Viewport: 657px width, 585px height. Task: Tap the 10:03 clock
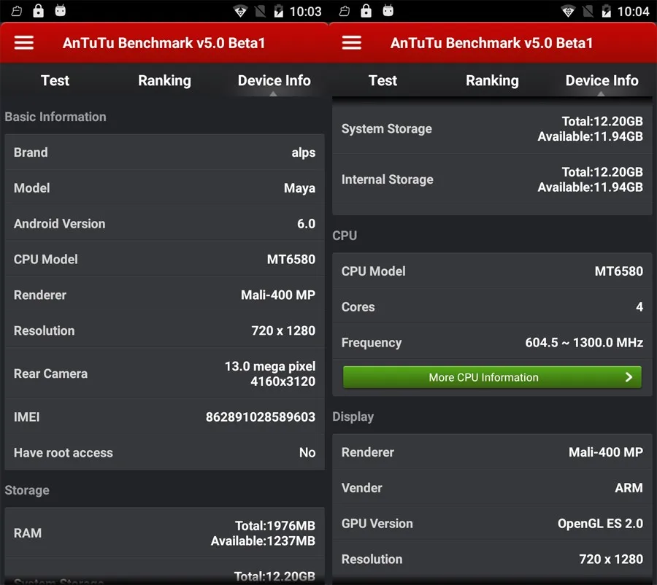tap(305, 12)
